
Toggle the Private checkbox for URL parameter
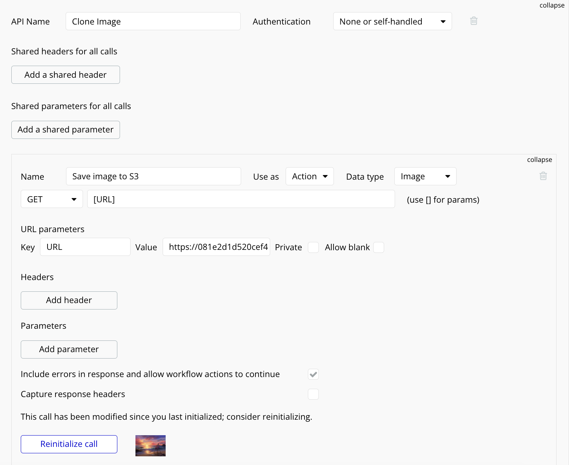point(313,247)
